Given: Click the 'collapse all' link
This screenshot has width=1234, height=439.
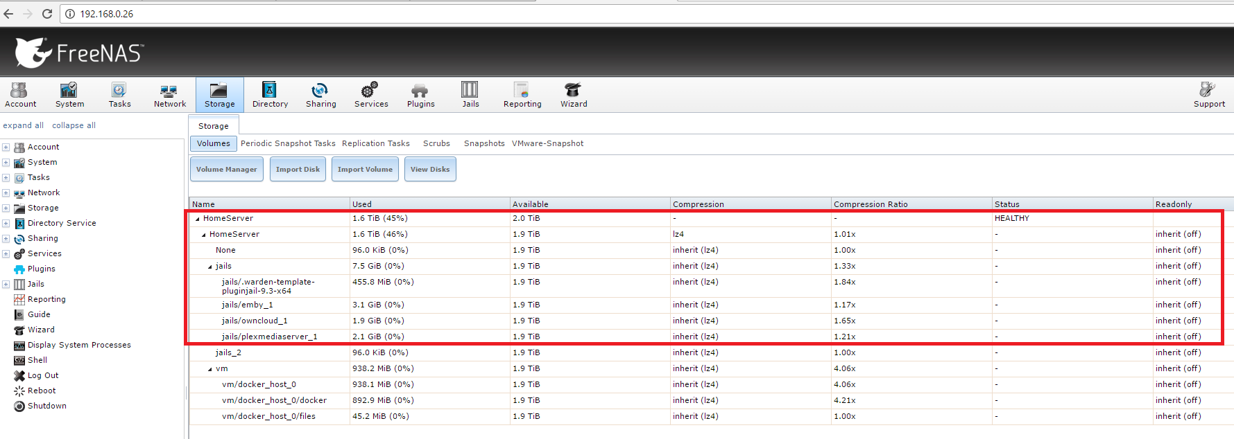Looking at the screenshot, I should (x=74, y=125).
